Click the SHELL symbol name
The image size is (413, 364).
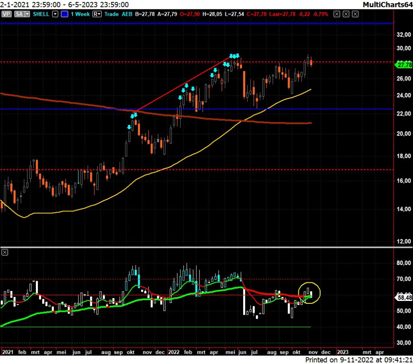click(x=41, y=14)
